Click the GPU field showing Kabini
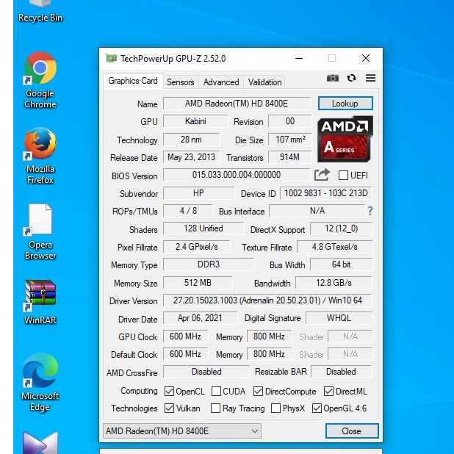Screen dimensions: 454x454 pos(195,121)
